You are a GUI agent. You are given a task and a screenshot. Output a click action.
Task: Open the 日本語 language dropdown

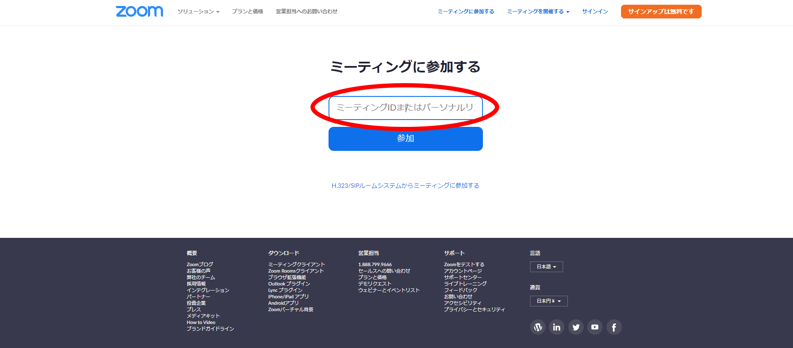[x=546, y=267]
